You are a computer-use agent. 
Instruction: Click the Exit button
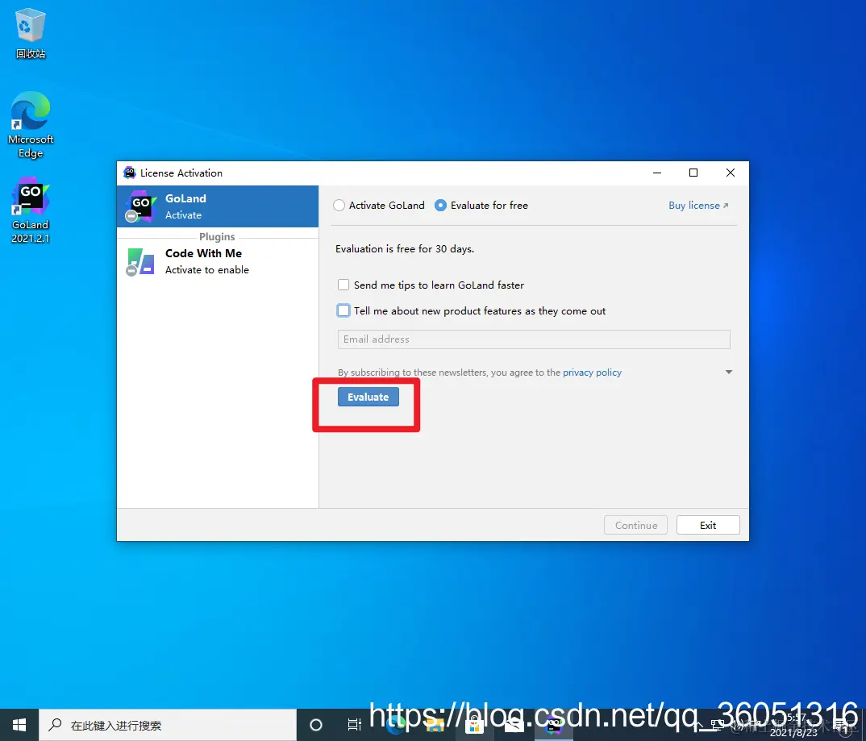tap(708, 525)
